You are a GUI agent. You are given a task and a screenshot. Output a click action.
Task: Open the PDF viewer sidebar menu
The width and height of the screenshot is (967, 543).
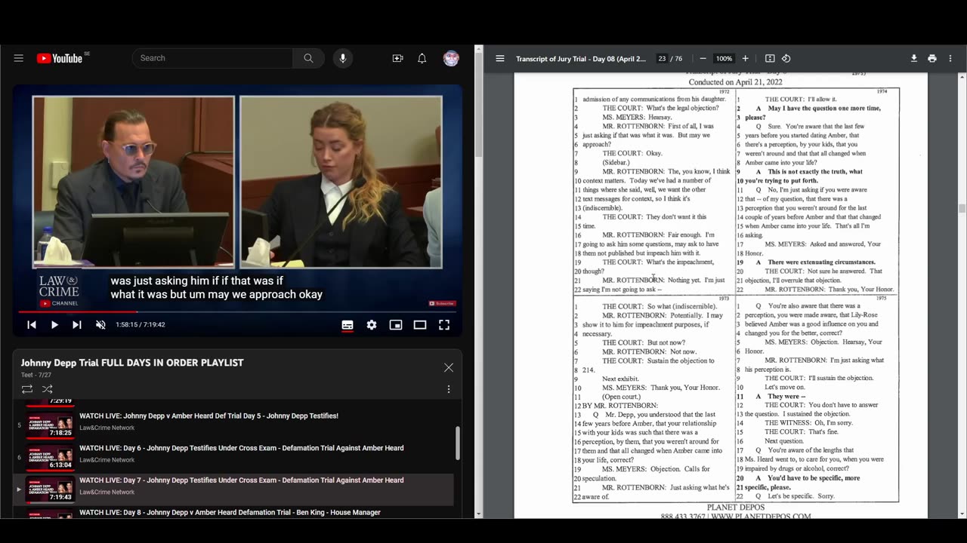click(x=500, y=58)
